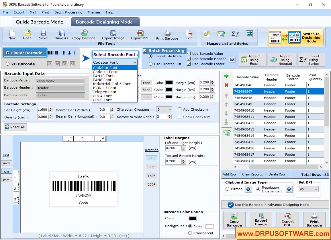
Task: Choose UPCA Font from the list
Action: click(115, 96)
